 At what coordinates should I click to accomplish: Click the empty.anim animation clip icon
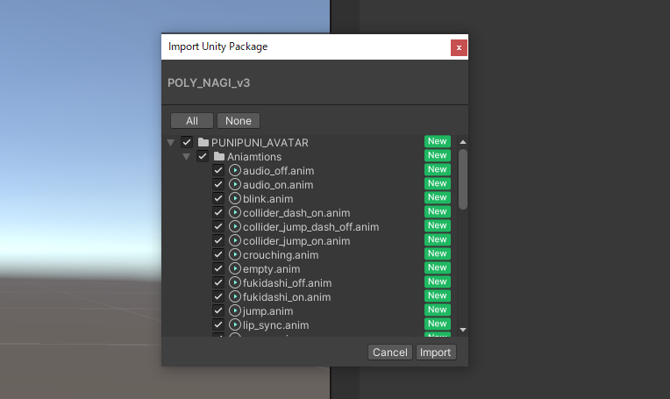click(234, 268)
